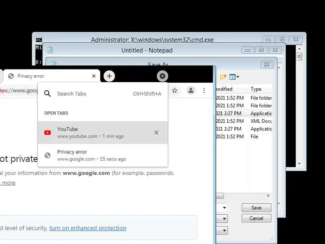Sort by Date modified column header
This screenshot has height=244, width=325.
click(x=232, y=89)
